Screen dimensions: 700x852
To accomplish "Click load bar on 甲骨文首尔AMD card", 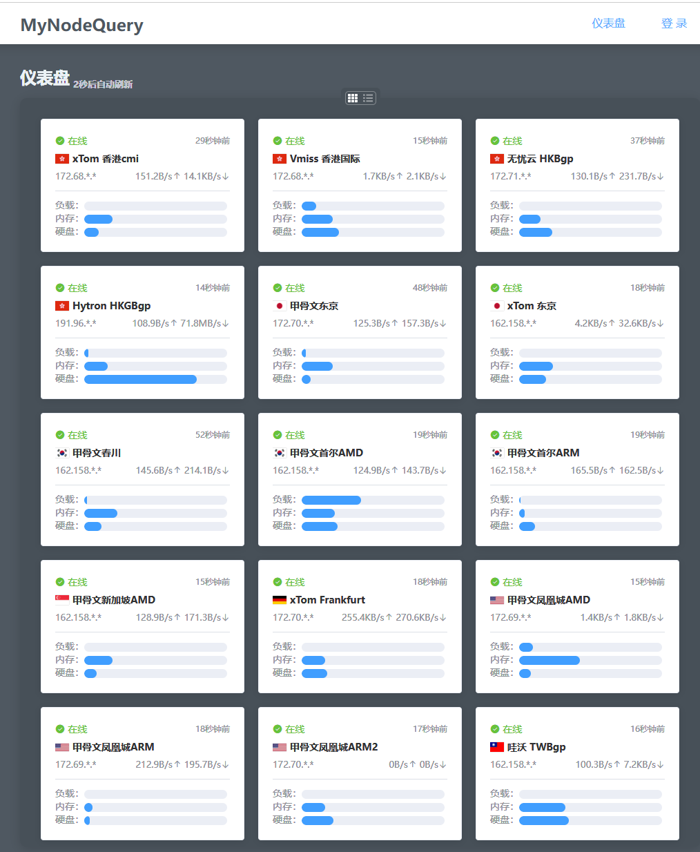I will (x=373, y=500).
